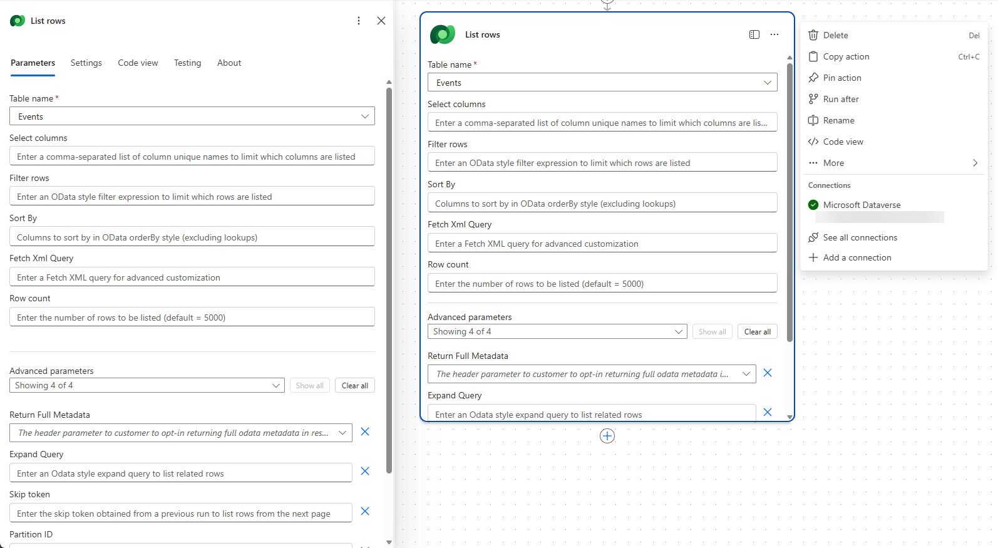998x548 pixels.
Task: Remove Expand Query parameter on the card
Action: coord(768,412)
